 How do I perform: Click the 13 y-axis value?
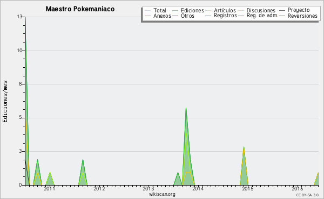coord(19,17)
